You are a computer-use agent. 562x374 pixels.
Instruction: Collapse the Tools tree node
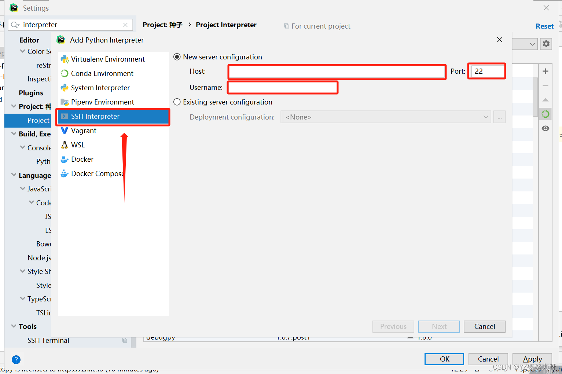click(x=14, y=326)
